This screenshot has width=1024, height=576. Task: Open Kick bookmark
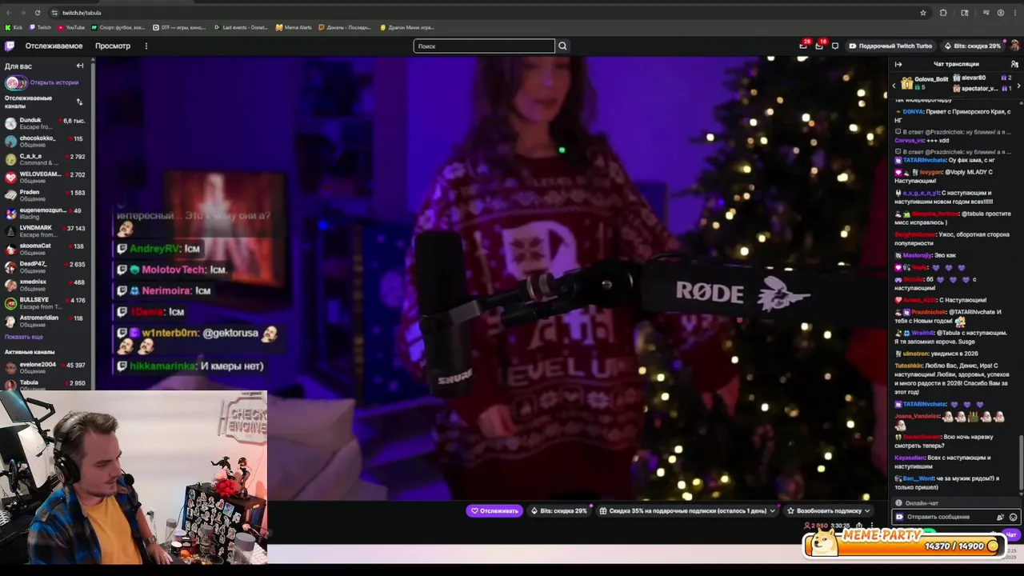point(14,27)
